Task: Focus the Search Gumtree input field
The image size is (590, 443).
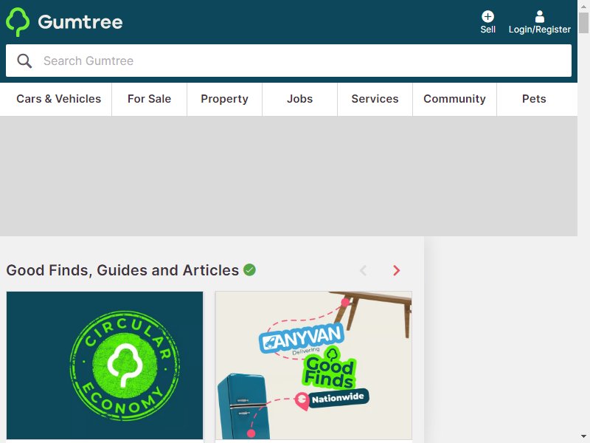Action: tap(288, 61)
